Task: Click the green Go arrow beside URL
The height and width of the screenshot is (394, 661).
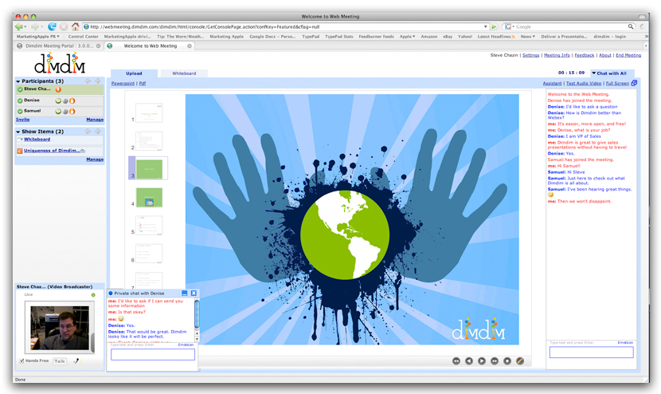Action: click(x=494, y=26)
